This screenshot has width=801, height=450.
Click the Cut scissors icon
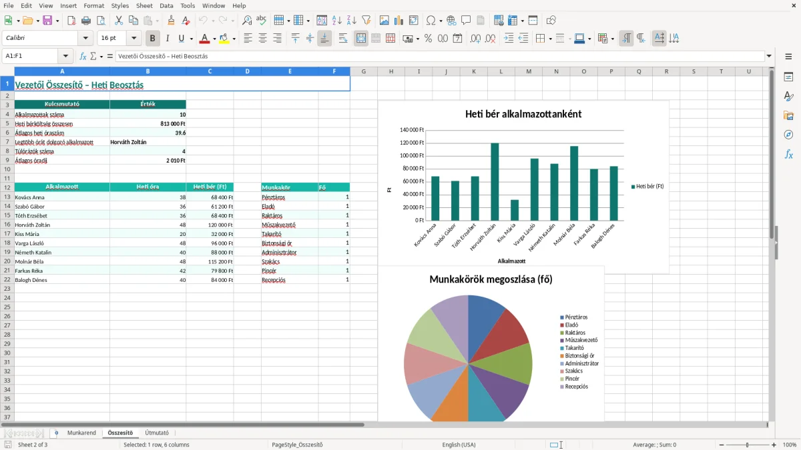(x=118, y=21)
